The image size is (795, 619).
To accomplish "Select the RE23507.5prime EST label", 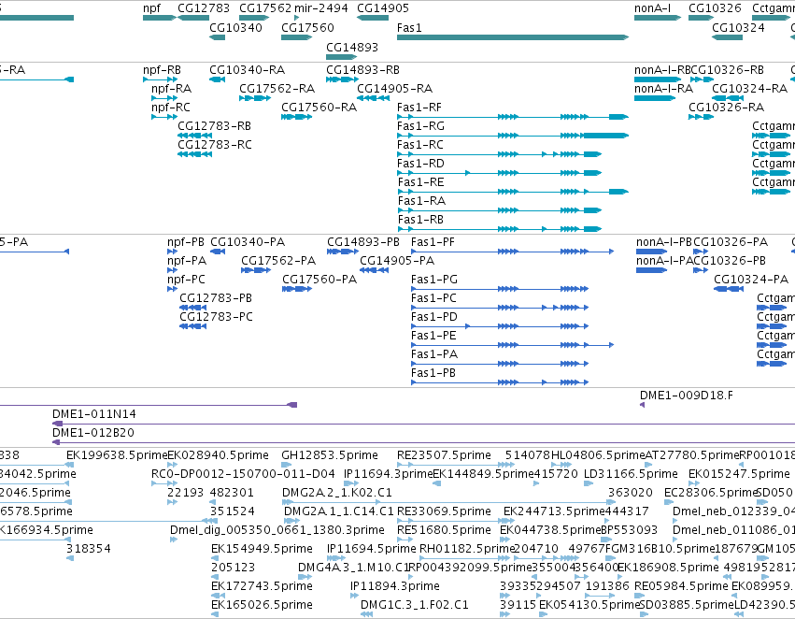I will tap(444, 455).
